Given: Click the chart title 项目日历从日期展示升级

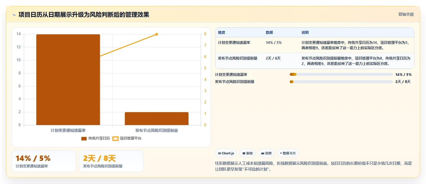Looking at the screenshot, I should click(84, 15).
